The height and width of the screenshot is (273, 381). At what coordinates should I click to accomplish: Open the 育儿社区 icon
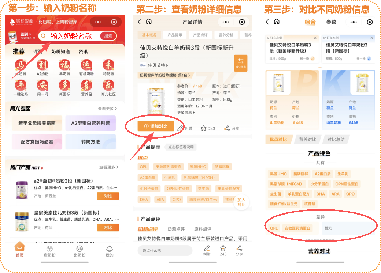[108, 86]
